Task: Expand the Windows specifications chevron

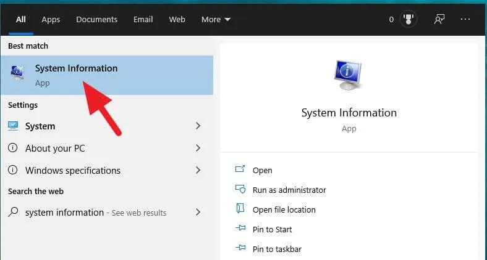Action: point(198,170)
